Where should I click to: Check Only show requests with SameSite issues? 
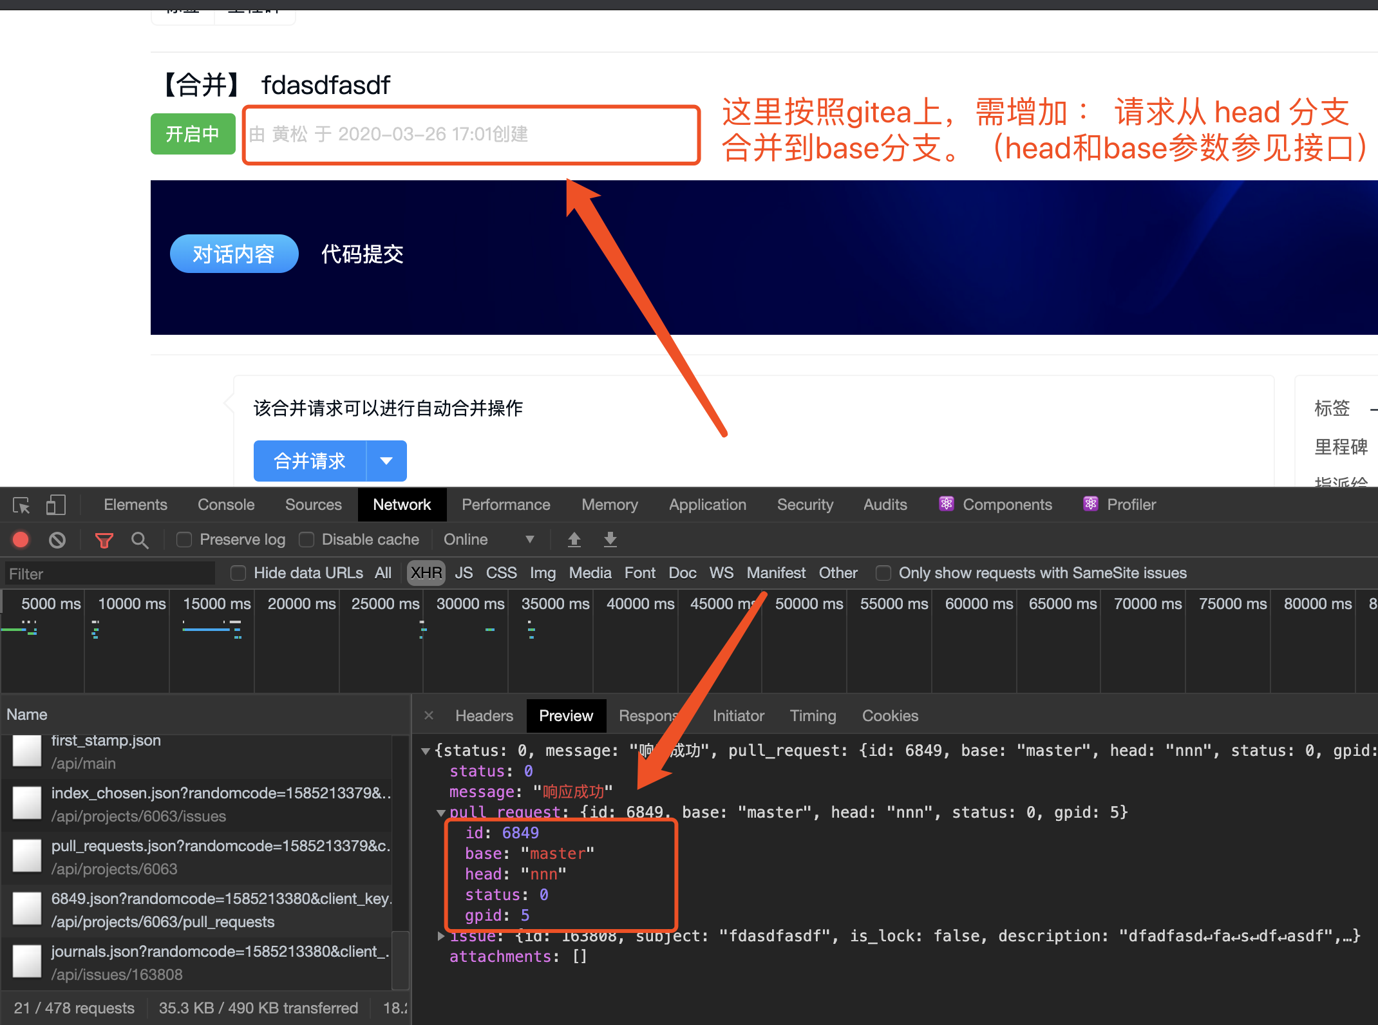(x=883, y=573)
